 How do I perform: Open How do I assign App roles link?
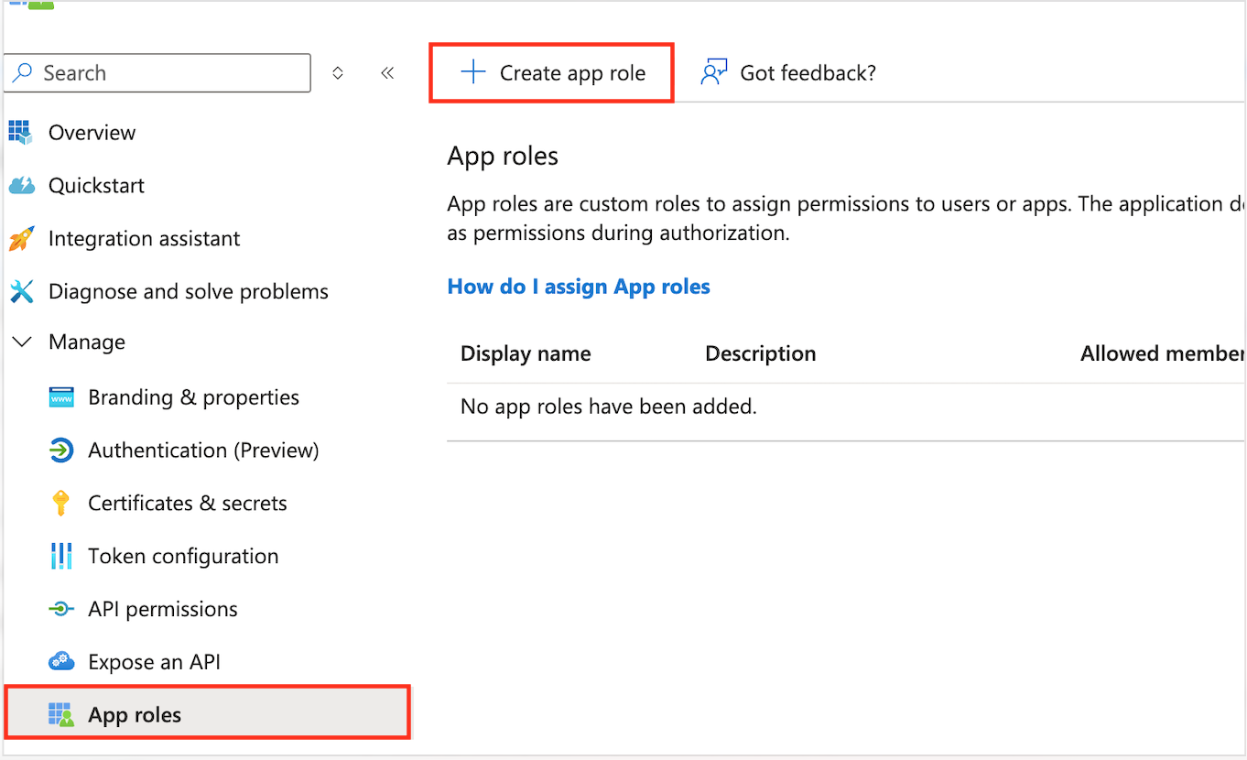pos(579,287)
